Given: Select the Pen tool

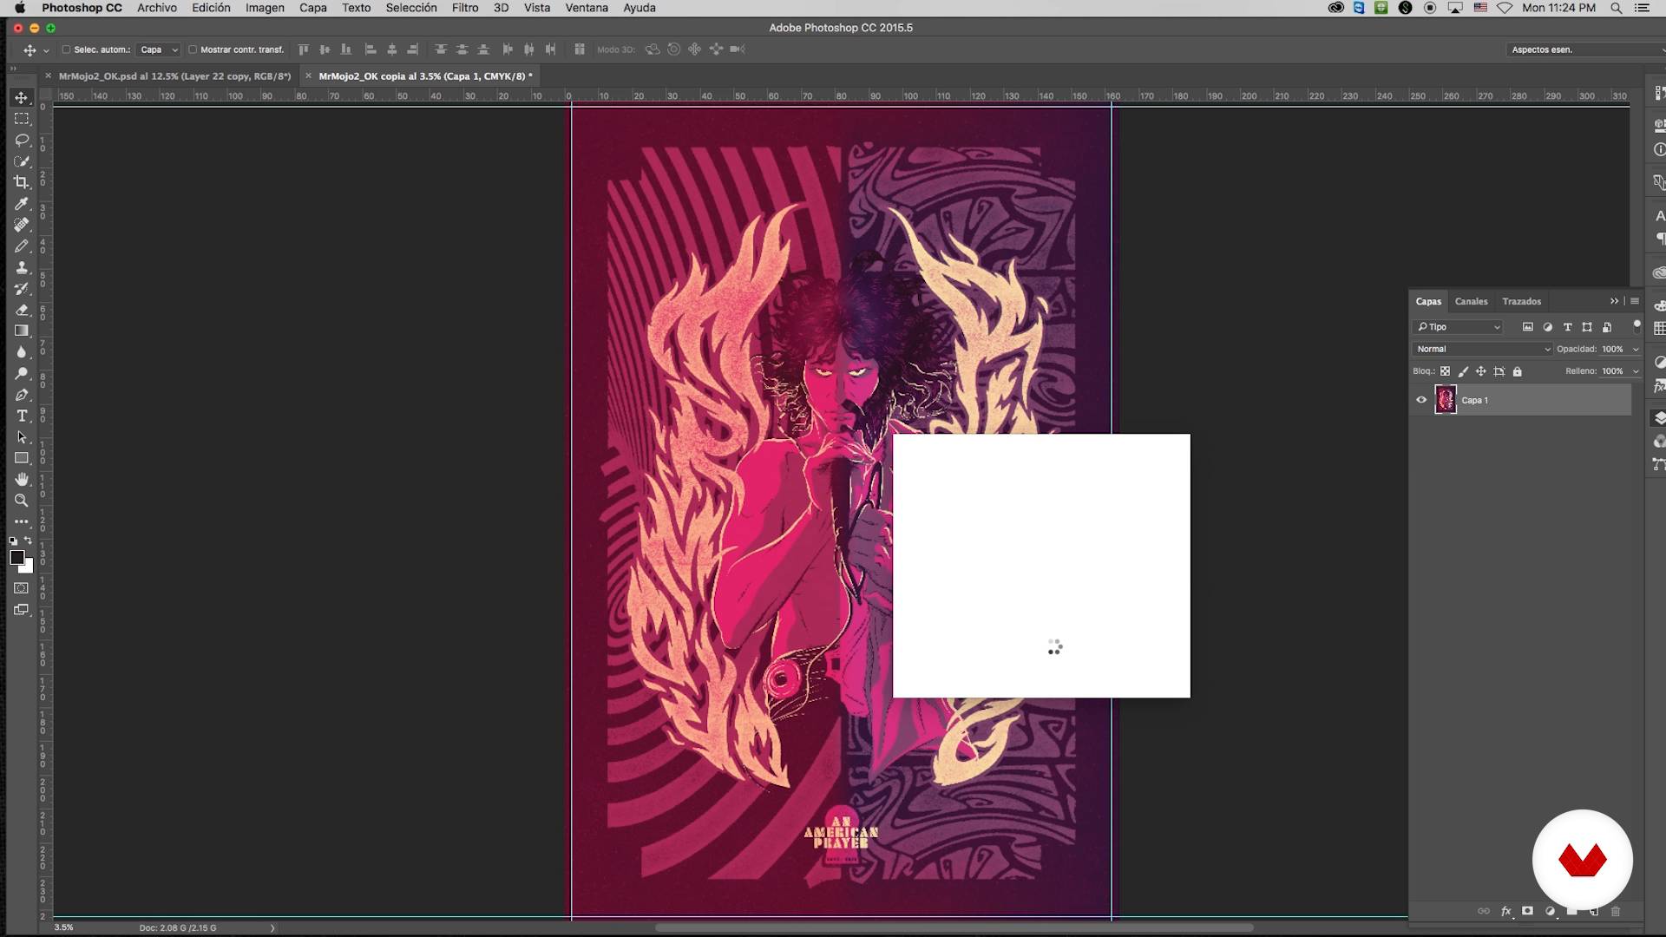Looking at the screenshot, I should click(x=22, y=395).
